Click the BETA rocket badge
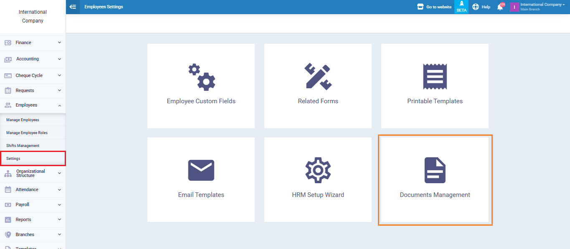This screenshot has height=249, width=570. (461, 7)
